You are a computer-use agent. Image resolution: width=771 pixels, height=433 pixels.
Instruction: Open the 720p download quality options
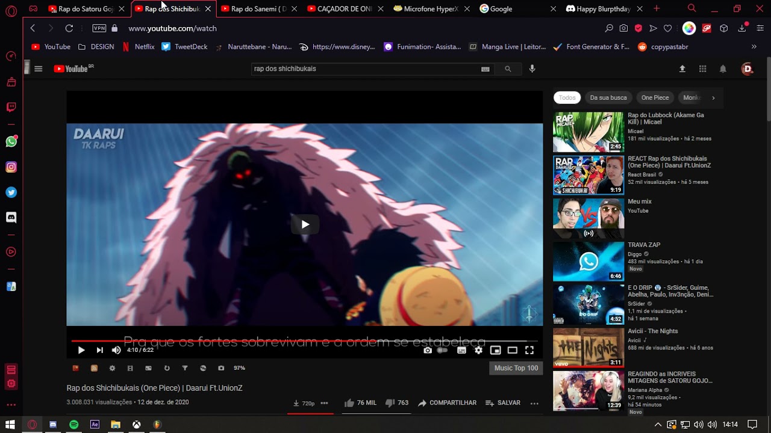304,403
